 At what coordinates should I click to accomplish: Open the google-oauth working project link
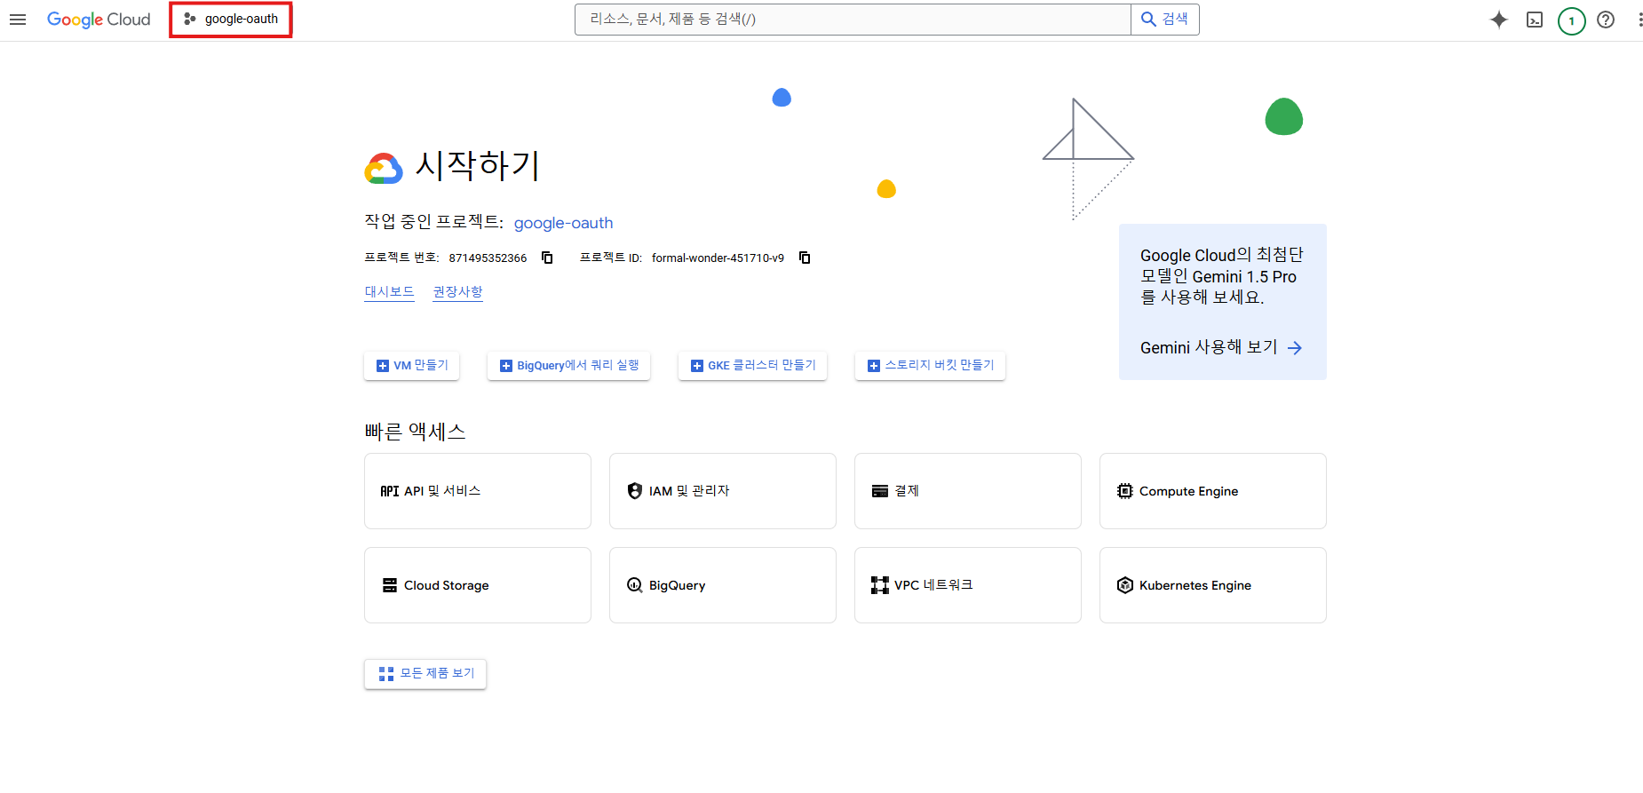[563, 223]
